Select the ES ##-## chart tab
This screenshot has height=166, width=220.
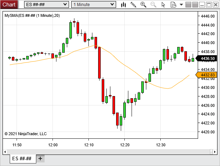(x=22, y=158)
